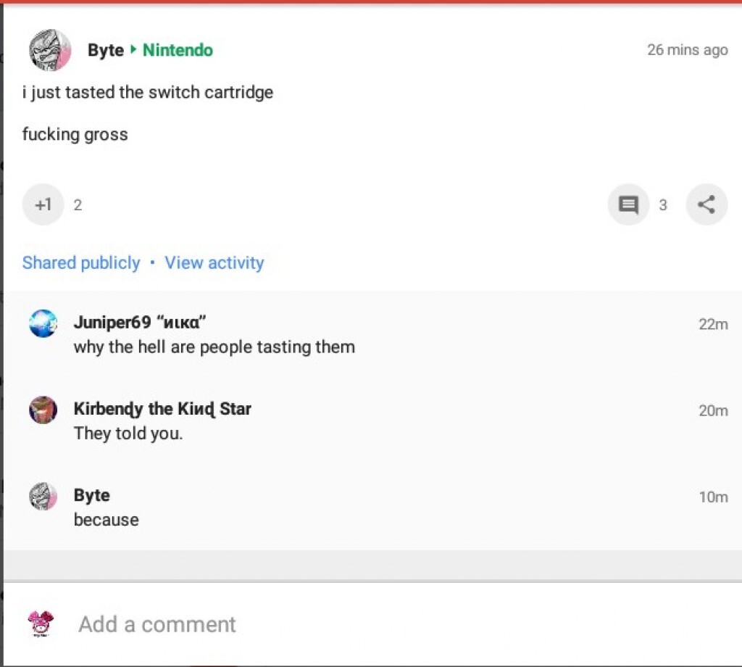The image size is (742, 667).
Task: Click the Byte author name in the post header
Action: coord(106,50)
